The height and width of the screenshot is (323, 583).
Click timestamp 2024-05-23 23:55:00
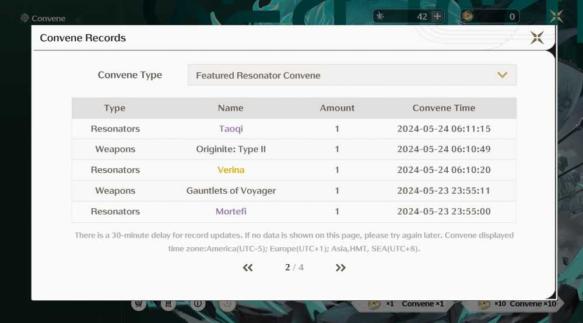click(x=444, y=211)
